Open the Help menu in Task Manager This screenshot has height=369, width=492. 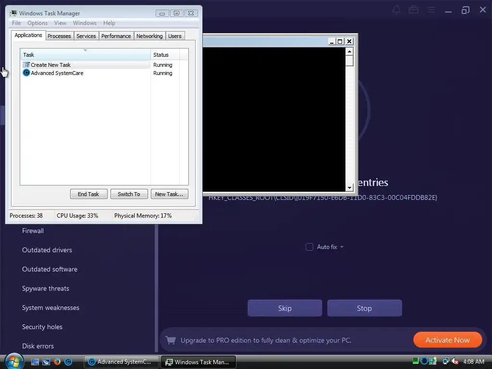109,23
